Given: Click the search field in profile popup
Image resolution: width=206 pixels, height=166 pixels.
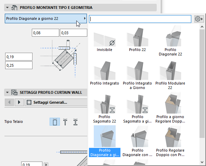Looking at the screenshot, I should tap(140, 19).
